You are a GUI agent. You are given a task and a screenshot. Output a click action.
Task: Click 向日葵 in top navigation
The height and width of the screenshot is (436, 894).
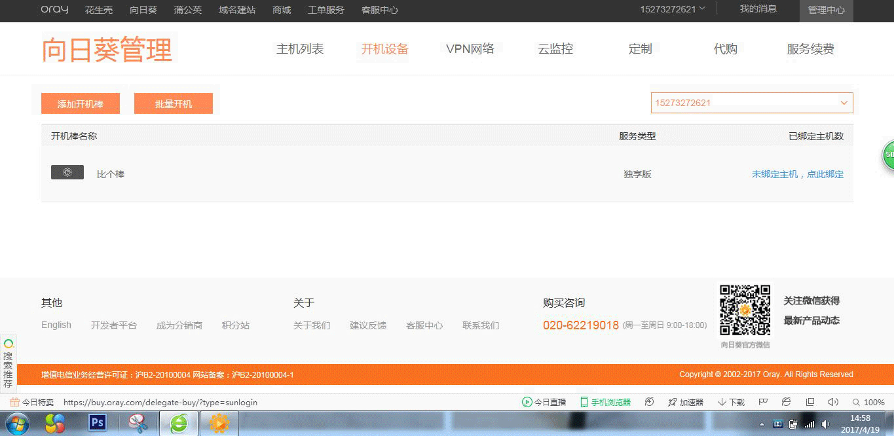coord(143,10)
